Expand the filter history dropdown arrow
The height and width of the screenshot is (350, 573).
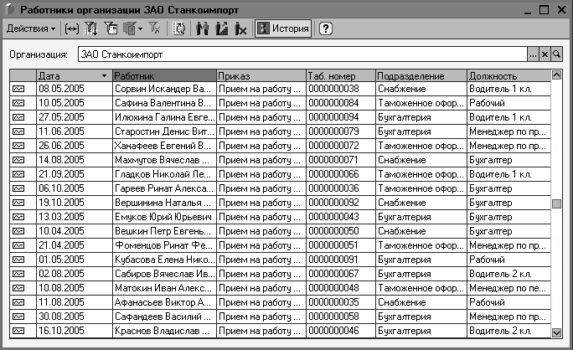coord(141,28)
